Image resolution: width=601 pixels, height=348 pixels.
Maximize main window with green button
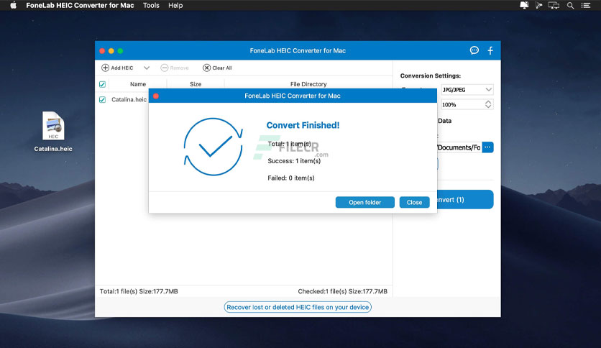tap(120, 51)
